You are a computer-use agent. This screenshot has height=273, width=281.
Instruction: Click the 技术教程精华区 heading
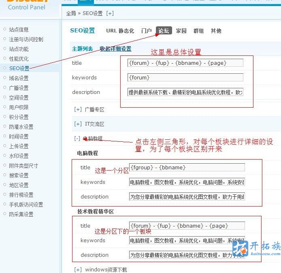click(x=96, y=211)
